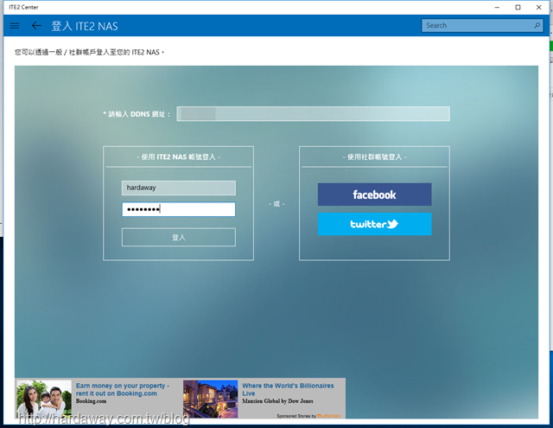
Task: Open 'Where the World's Billionaires Live' link
Action: coord(288,390)
